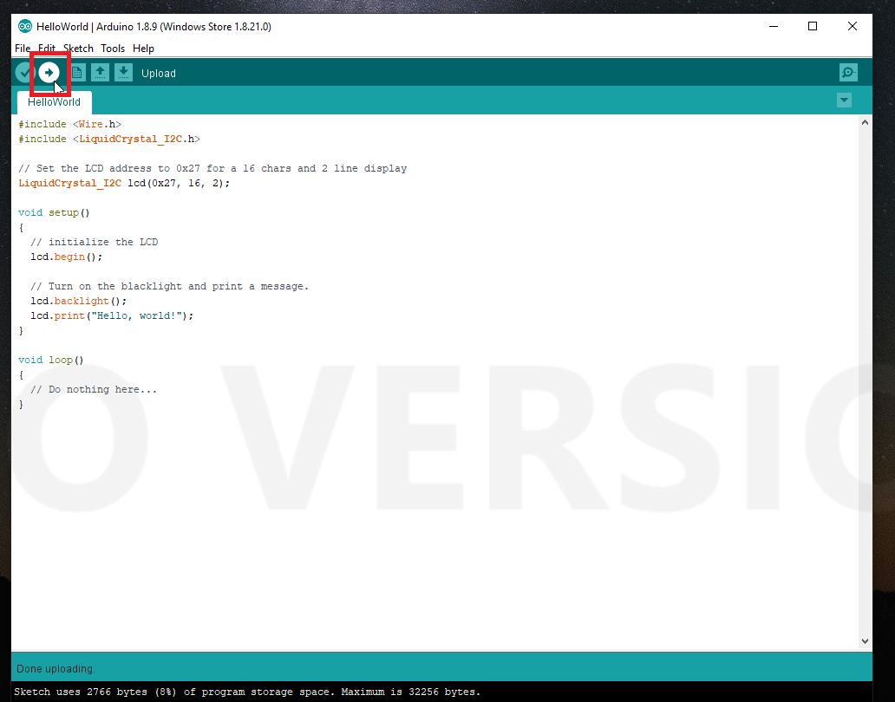This screenshot has height=702, width=895.
Task: Click the 'Sketch uses 2766 bytes' console line
Action: point(247,692)
